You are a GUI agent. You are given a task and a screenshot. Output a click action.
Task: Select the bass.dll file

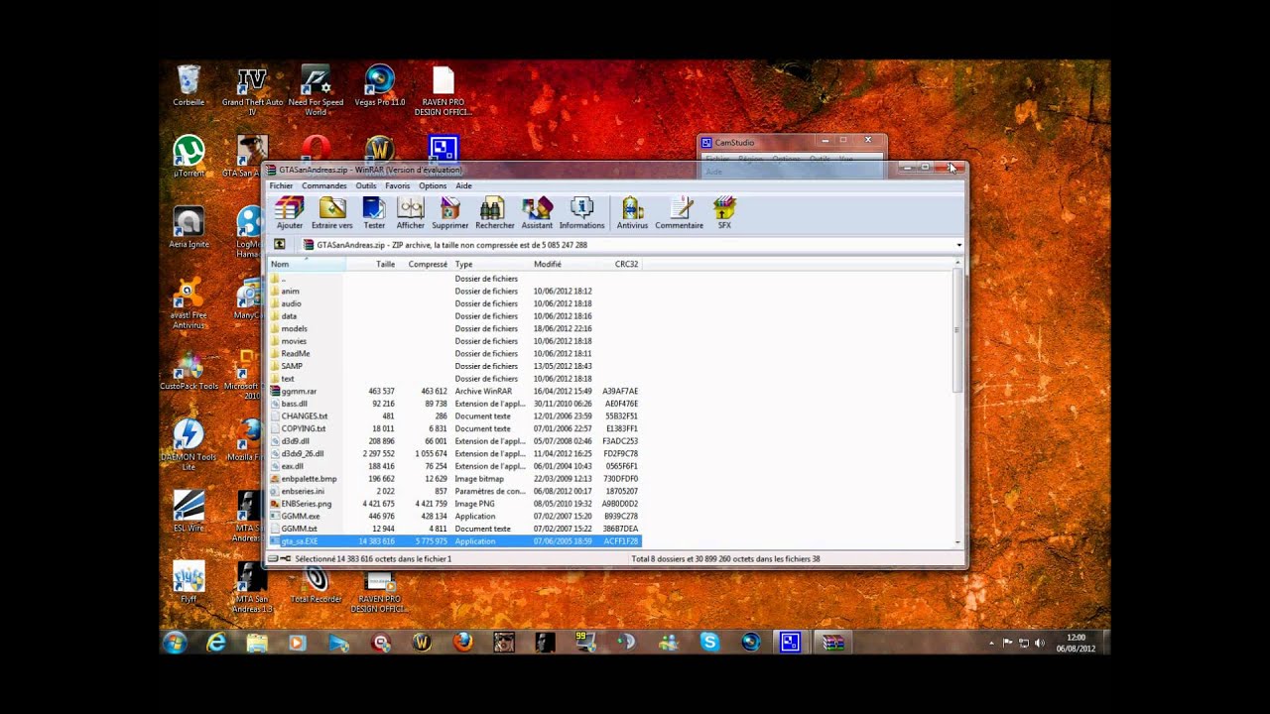[454, 404]
